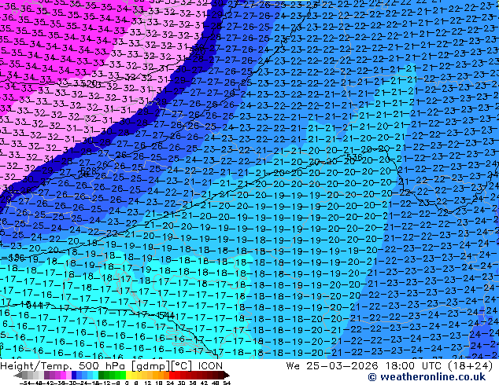499x385 pixels.
Task: Select the chart title 'Height/Temp. 500 hPa'
Action: click(64, 366)
